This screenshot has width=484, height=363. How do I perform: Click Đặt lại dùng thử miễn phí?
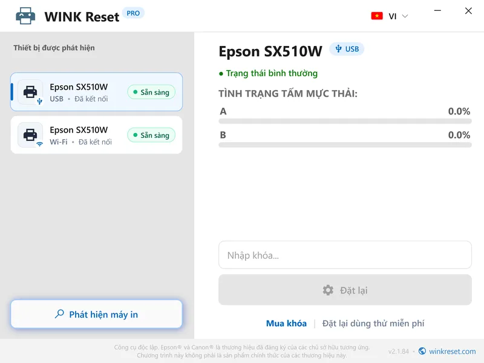(x=373, y=324)
